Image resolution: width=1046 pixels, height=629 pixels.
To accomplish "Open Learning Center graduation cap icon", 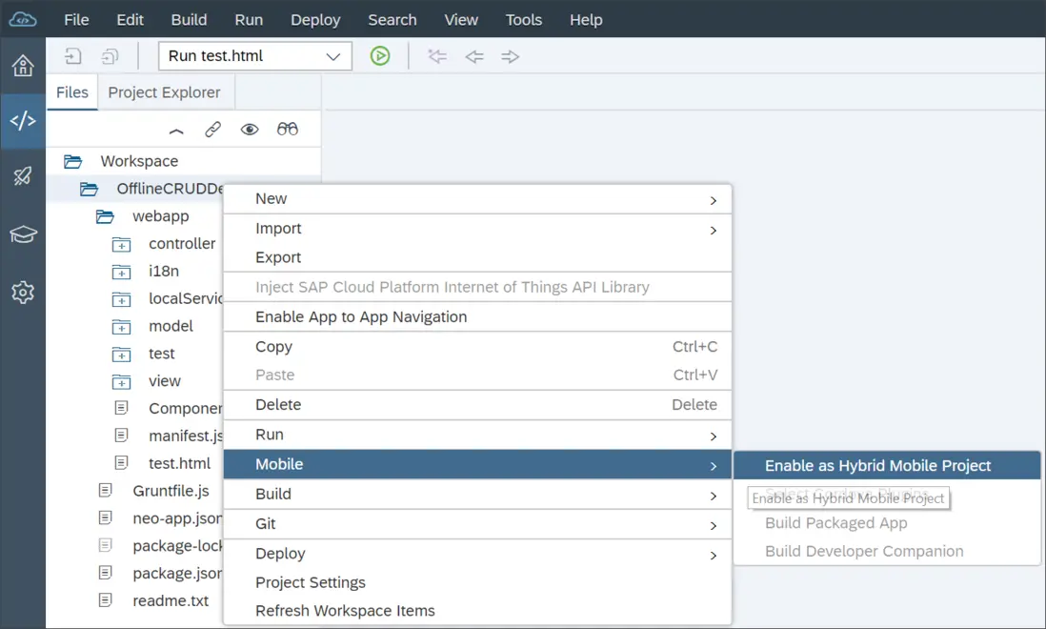I will (x=23, y=234).
